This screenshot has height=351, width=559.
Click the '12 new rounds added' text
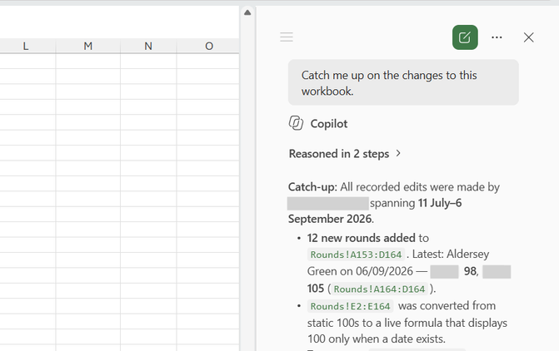click(361, 238)
